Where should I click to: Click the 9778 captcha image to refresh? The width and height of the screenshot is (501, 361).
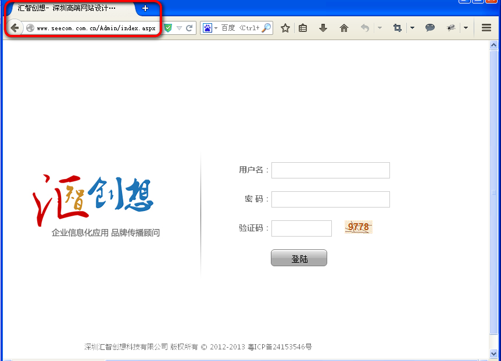click(359, 227)
